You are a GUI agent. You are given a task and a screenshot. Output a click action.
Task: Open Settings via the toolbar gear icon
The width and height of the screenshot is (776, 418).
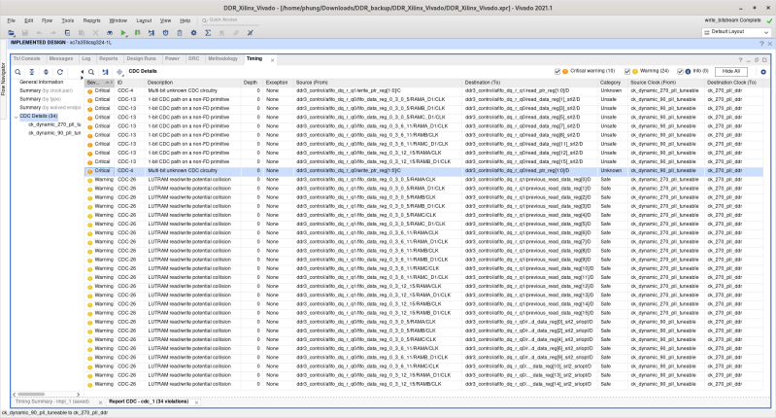click(x=193, y=33)
